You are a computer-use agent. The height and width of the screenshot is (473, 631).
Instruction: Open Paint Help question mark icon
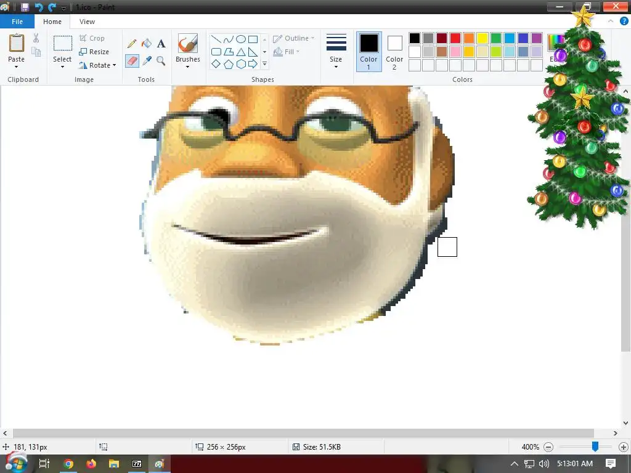pos(624,22)
